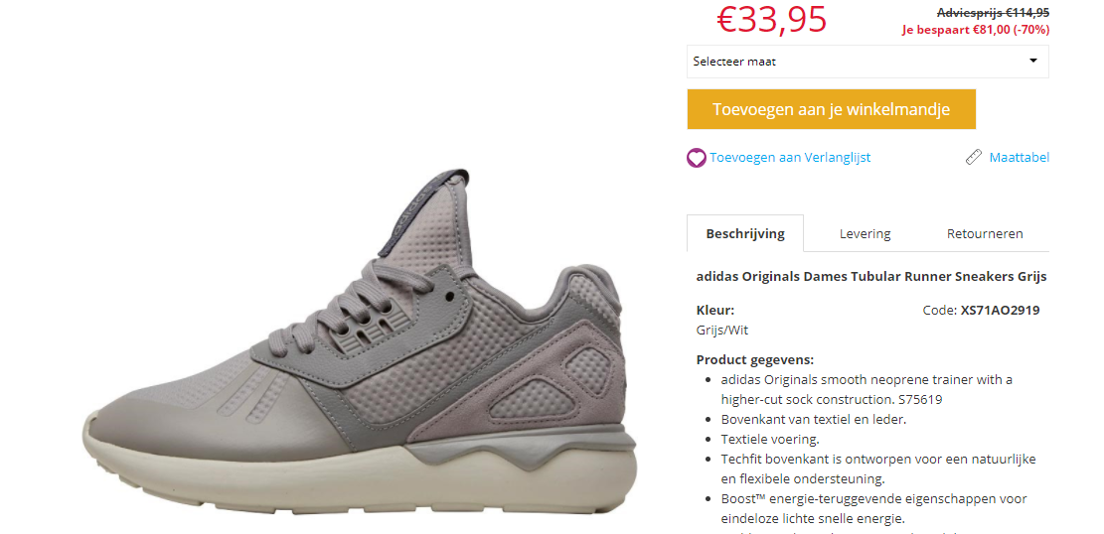Viewport: 1104px width, 534px height.
Task: Click the struck-through Adviesprijs €114,95
Action: pos(993,12)
